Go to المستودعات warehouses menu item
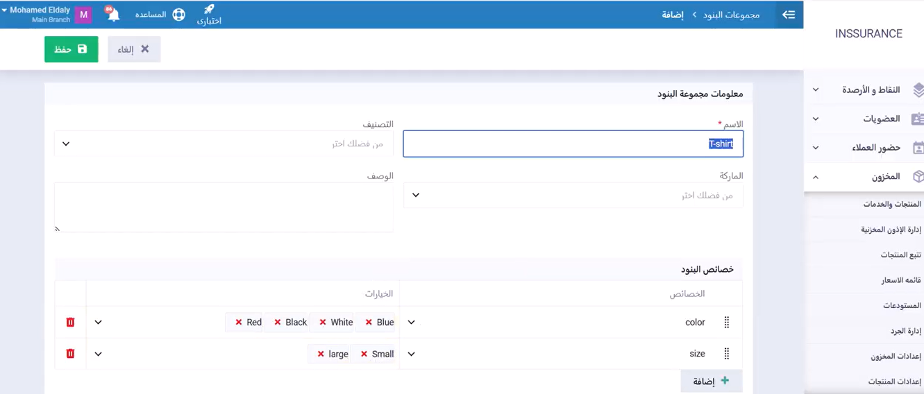This screenshot has height=394, width=924. pyautogui.click(x=901, y=306)
